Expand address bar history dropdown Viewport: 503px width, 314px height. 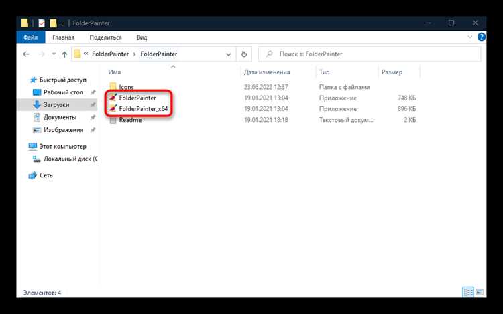229,54
